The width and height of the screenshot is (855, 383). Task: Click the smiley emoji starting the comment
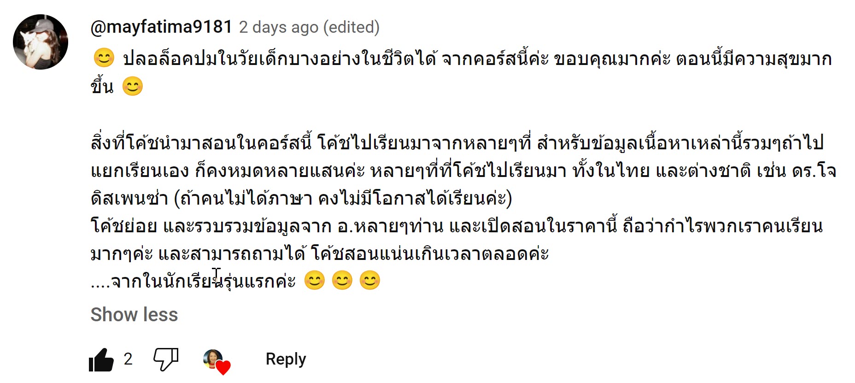point(104,59)
